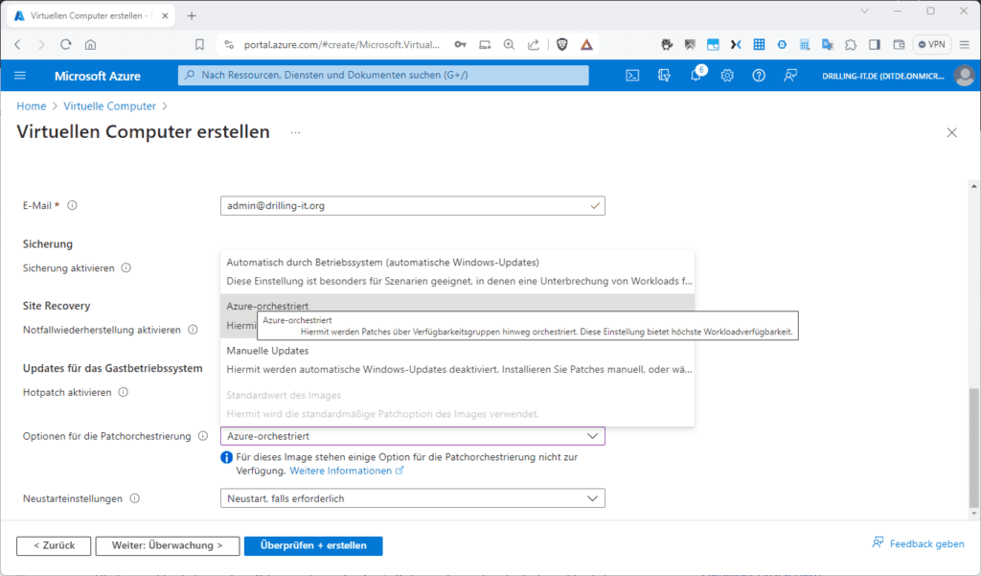Close the Virtuellen Computer erstellen blade
Viewport: 981px width, 576px height.
951,132
